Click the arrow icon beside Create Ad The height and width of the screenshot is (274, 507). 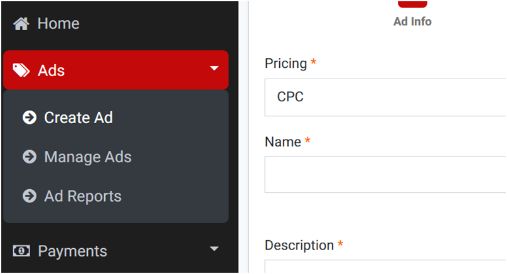(29, 118)
